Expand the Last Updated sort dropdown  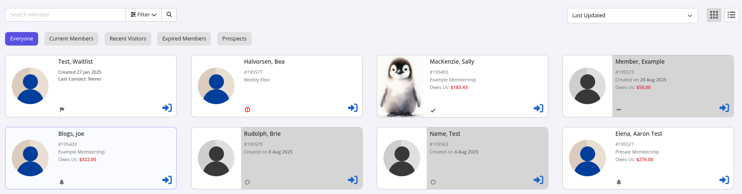[632, 16]
